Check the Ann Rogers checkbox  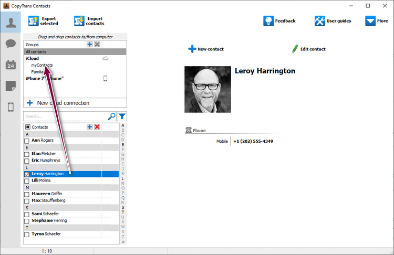tap(27, 141)
